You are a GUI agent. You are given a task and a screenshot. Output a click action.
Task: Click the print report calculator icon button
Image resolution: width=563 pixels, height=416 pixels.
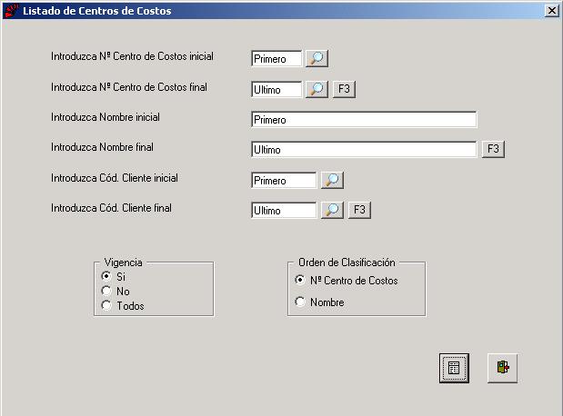pos(454,368)
